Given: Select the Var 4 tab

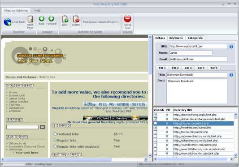Looking at the screenshot, I should click(x=201, y=68).
